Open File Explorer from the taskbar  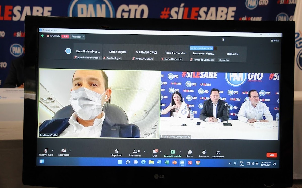(151, 162)
